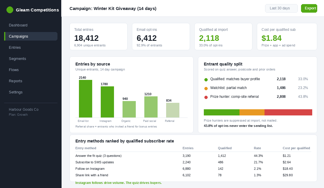Click the Watchlist: partial match label

click(x=228, y=88)
